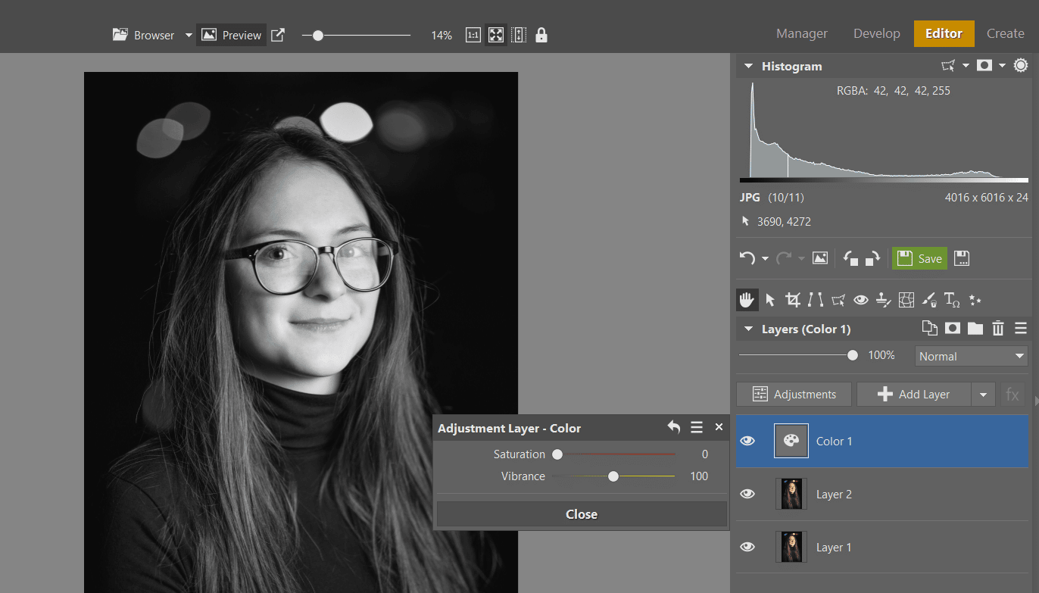Screen dimensions: 1039x593
Task: Select the Text tool
Action: (952, 300)
